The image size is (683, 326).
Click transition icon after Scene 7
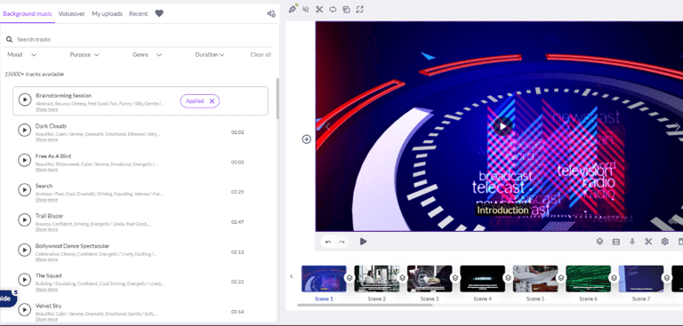tap(667, 277)
